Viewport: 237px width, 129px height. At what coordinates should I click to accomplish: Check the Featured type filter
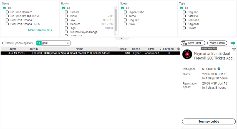184,20
